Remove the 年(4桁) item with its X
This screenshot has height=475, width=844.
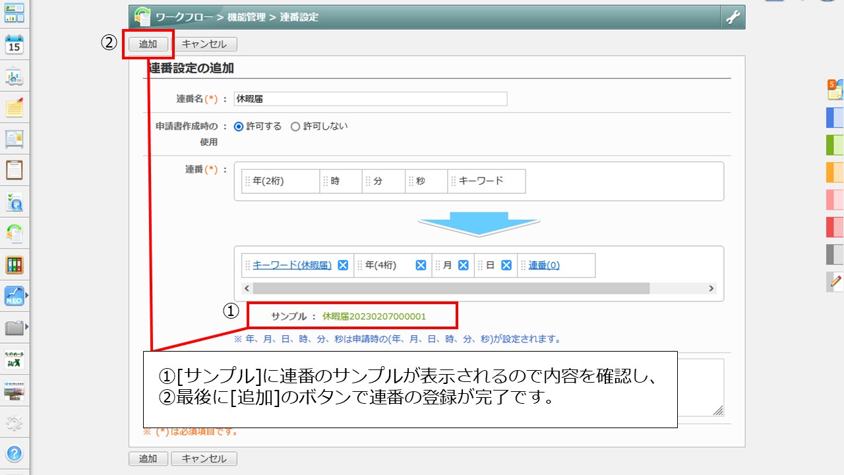(421, 265)
